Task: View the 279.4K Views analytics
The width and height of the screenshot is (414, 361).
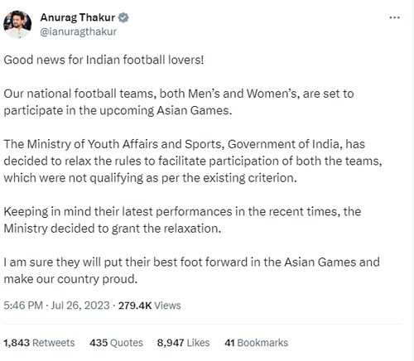Action: 150,306
